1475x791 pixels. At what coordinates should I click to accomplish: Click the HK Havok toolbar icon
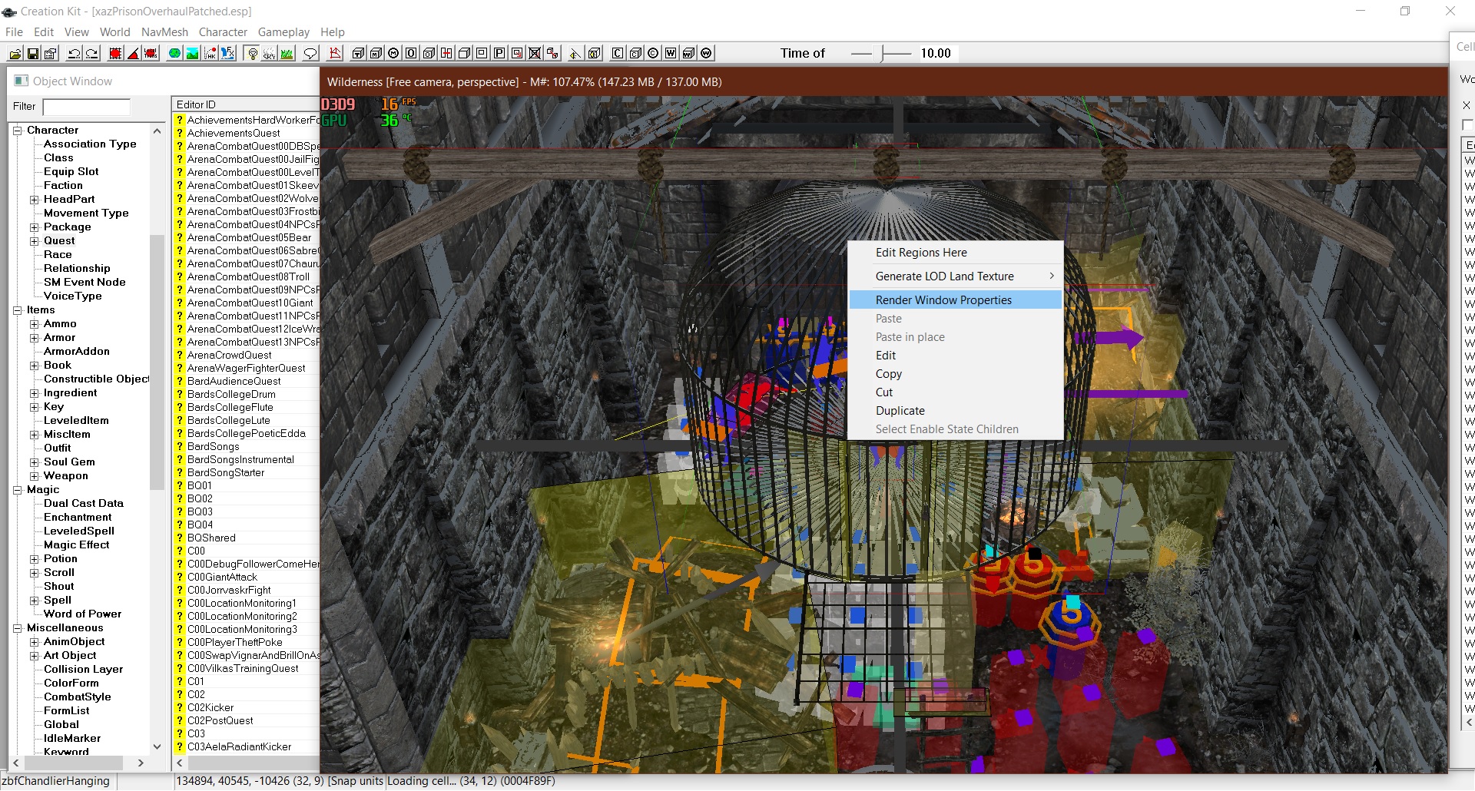[210, 53]
